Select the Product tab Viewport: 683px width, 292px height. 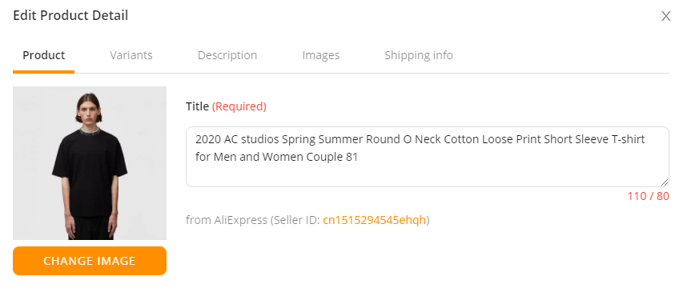43,55
